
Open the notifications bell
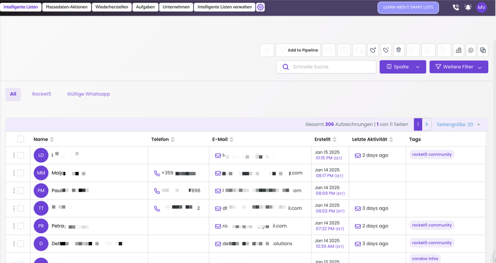tap(468, 8)
